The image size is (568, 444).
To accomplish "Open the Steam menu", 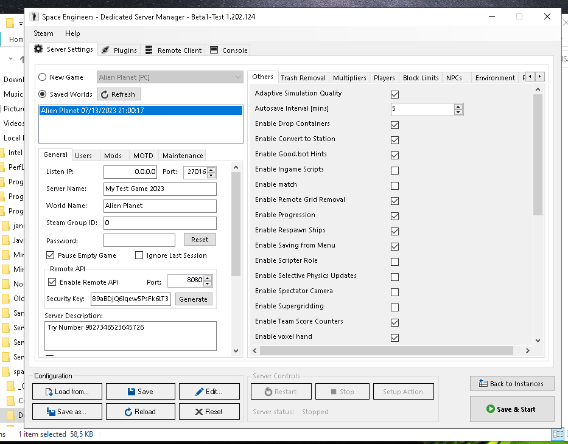I will coord(44,33).
